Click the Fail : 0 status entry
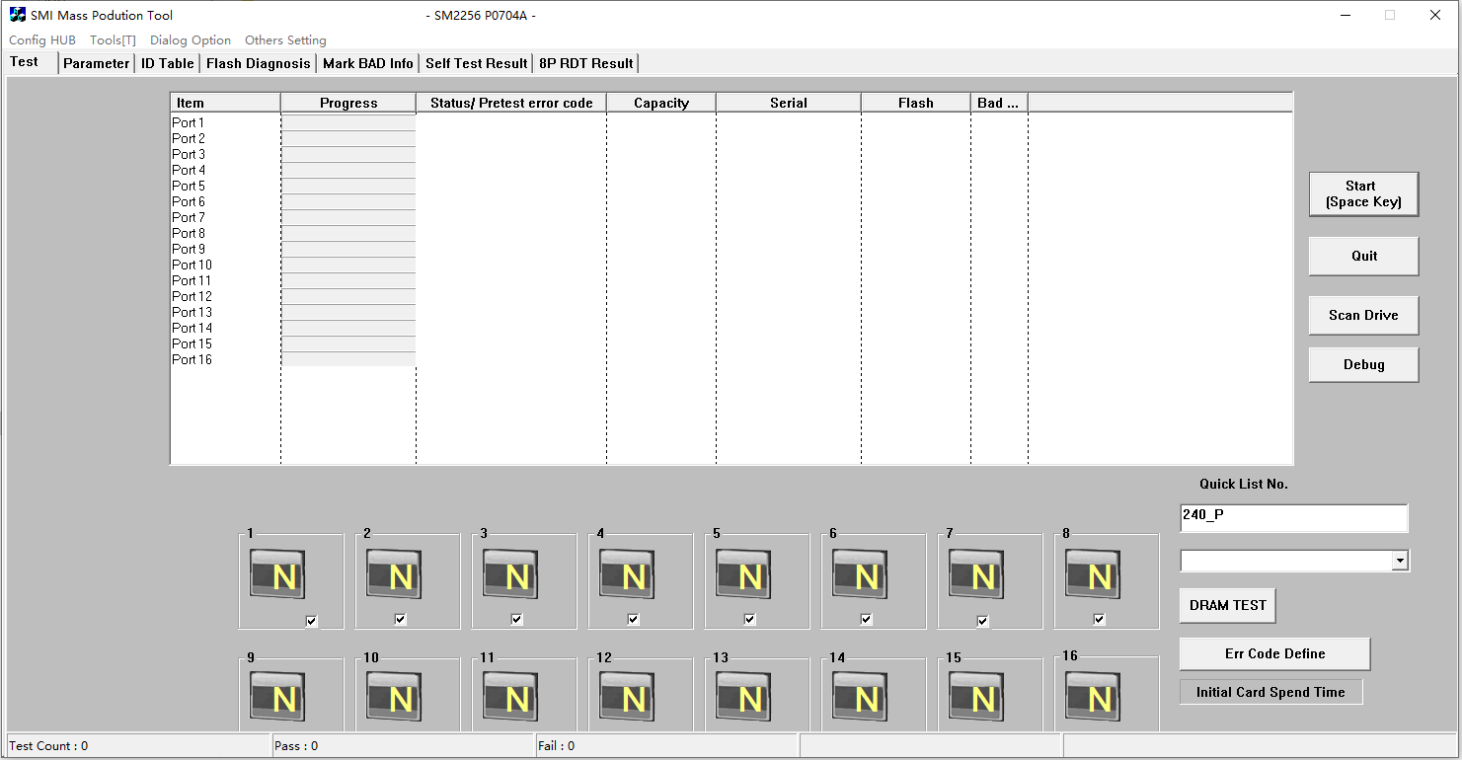The image size is (1462, 760). point(666,746)
